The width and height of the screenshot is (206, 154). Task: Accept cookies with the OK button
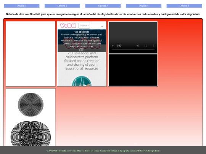(82, 50)
